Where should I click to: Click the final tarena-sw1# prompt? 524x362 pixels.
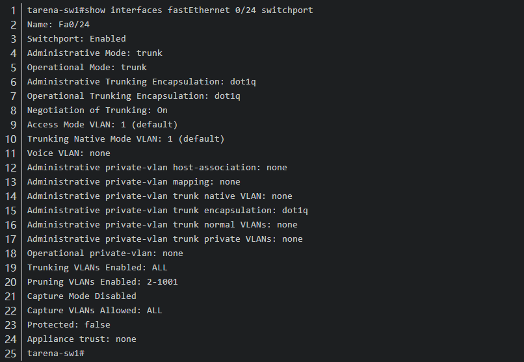coord(55,354)
